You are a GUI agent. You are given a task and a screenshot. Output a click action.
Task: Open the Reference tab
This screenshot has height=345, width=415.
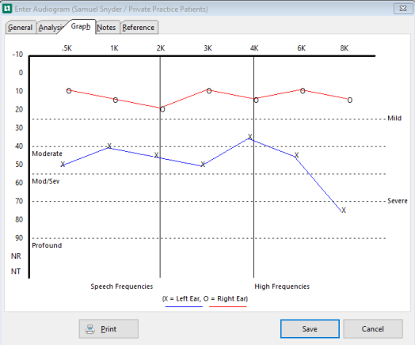tap(139, 27)
